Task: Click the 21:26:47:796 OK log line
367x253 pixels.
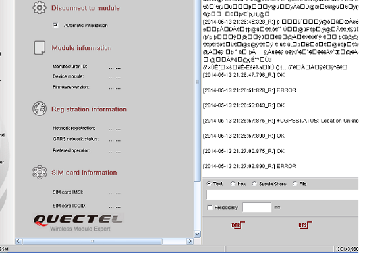Action: pos(244,75)
